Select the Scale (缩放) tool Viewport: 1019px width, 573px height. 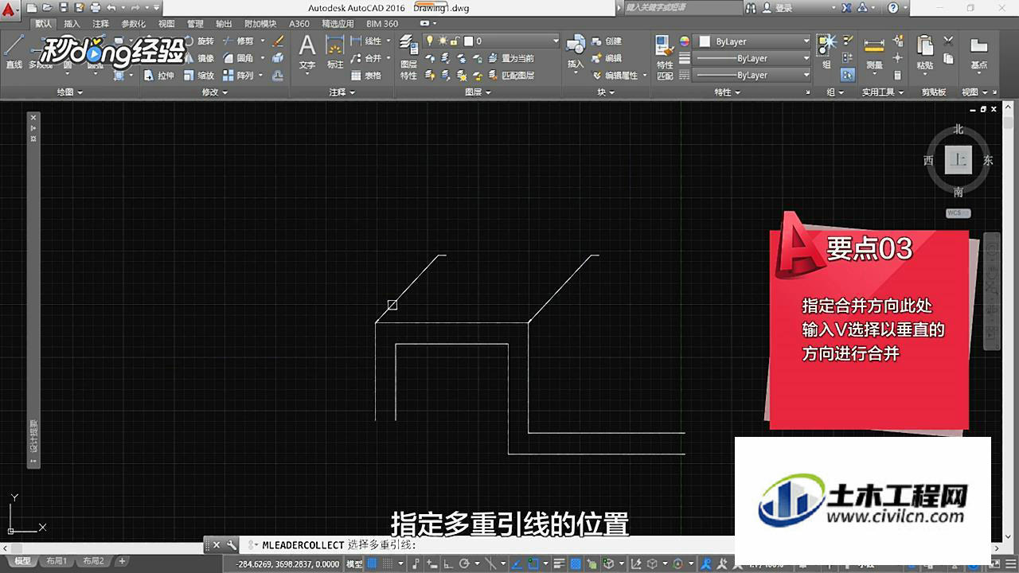point(199,76)
